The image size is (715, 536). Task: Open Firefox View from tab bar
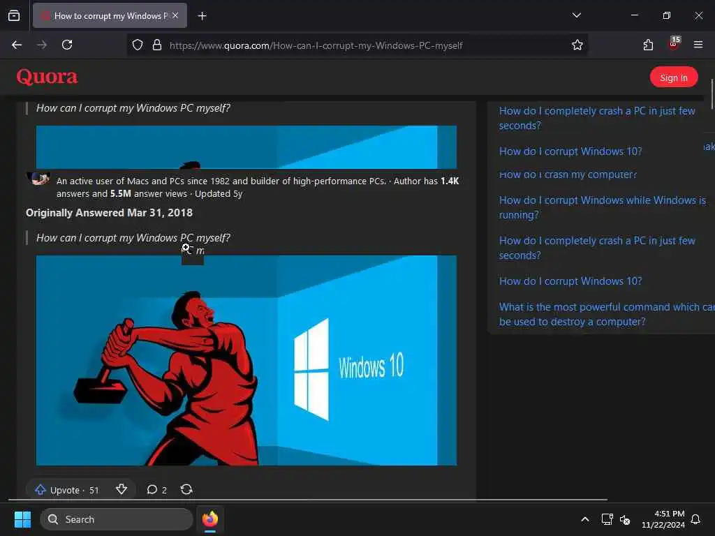(14, 16)
